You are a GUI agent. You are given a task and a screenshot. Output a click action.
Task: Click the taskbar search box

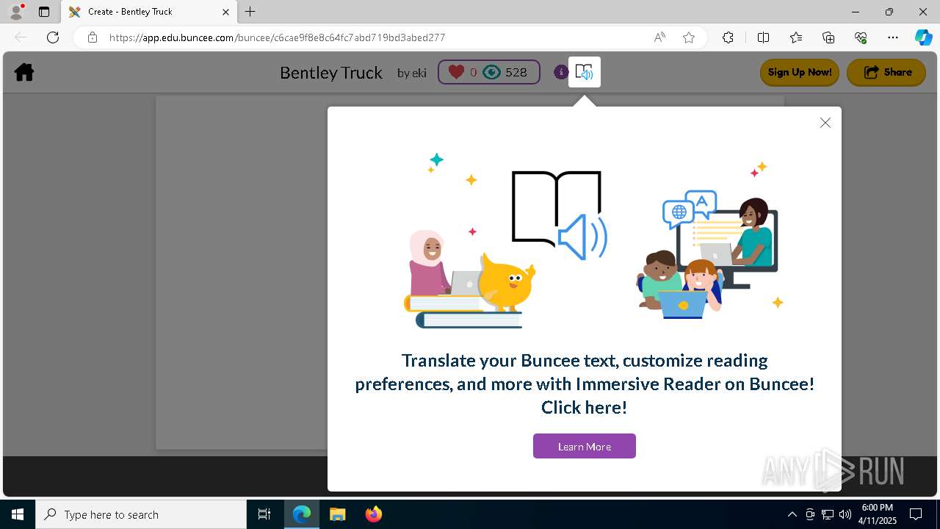point(141,514)
